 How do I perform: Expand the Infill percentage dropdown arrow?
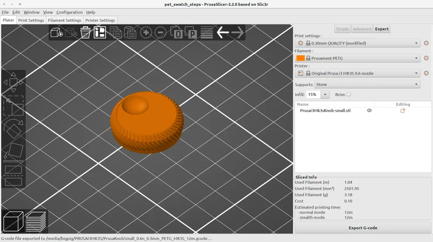(325, 94)
